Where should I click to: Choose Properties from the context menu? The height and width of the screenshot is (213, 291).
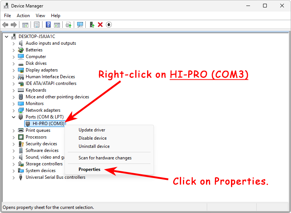89,169
